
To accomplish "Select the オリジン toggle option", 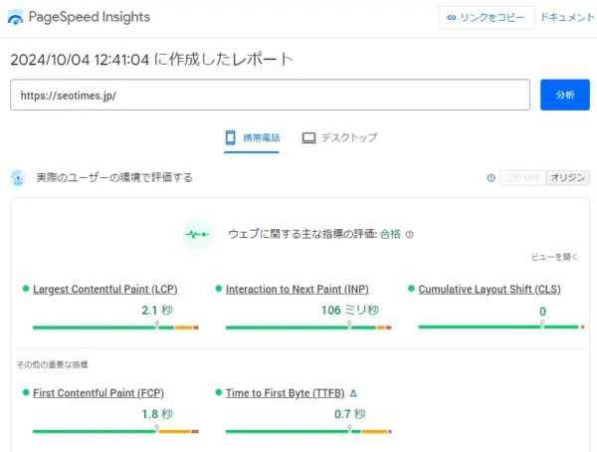I will point(568,177).
